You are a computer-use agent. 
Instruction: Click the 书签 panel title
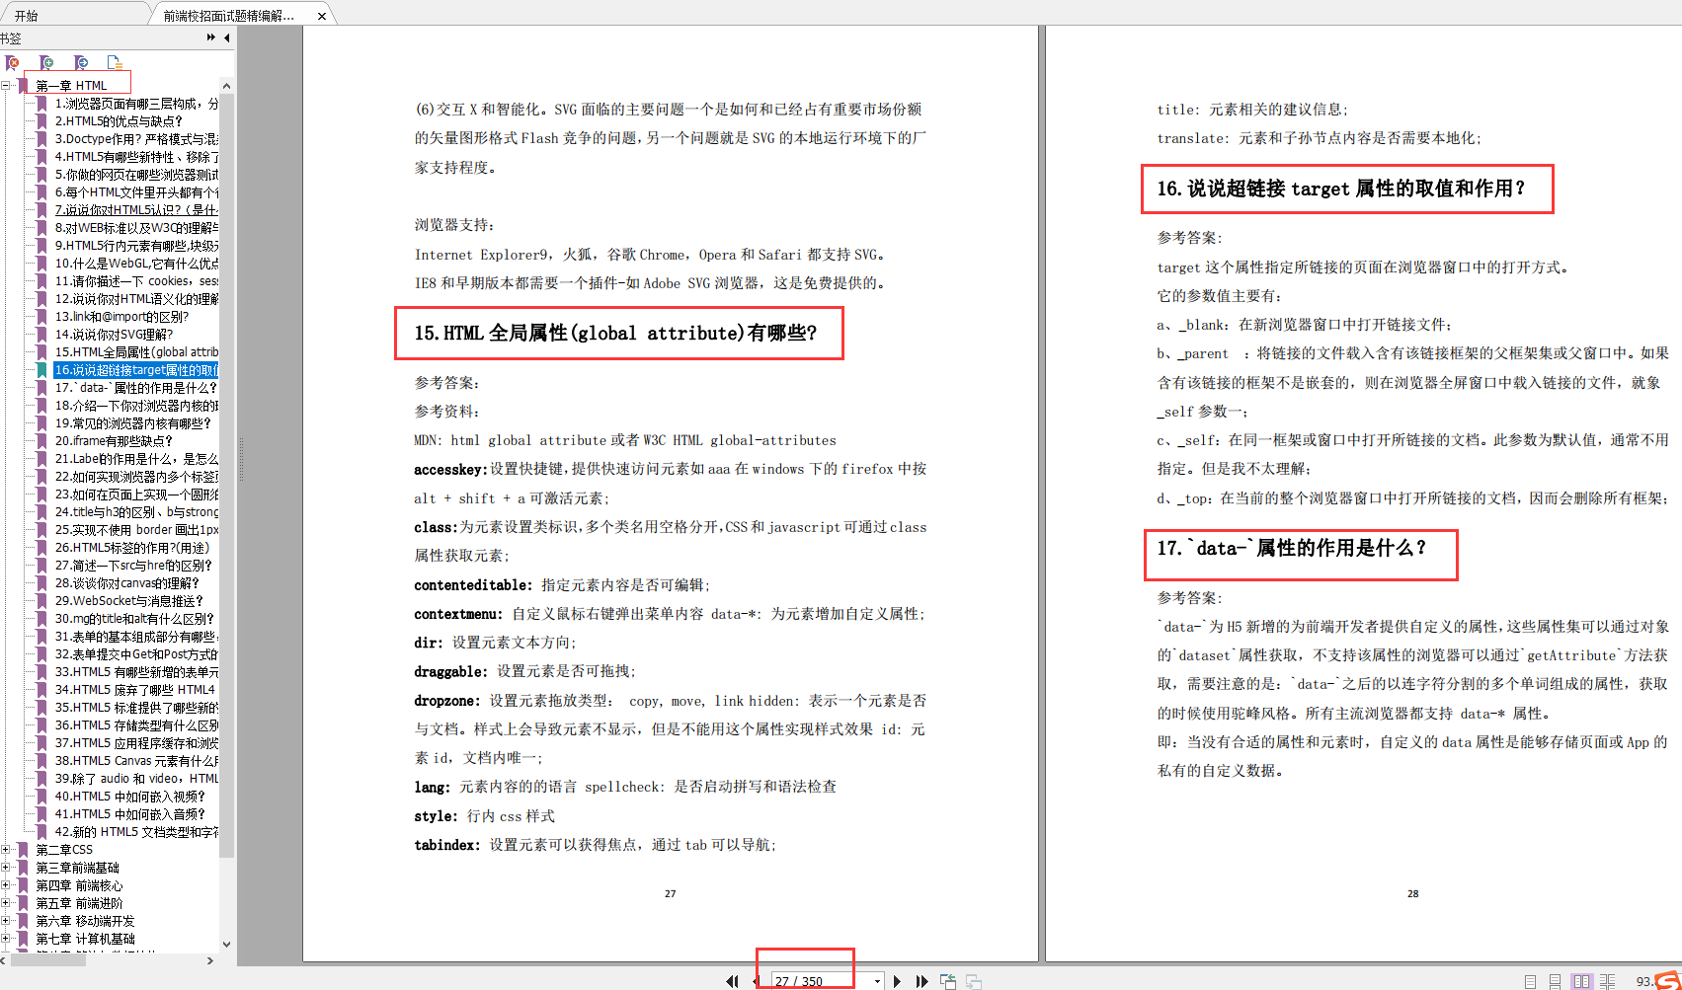pos(11,38)
